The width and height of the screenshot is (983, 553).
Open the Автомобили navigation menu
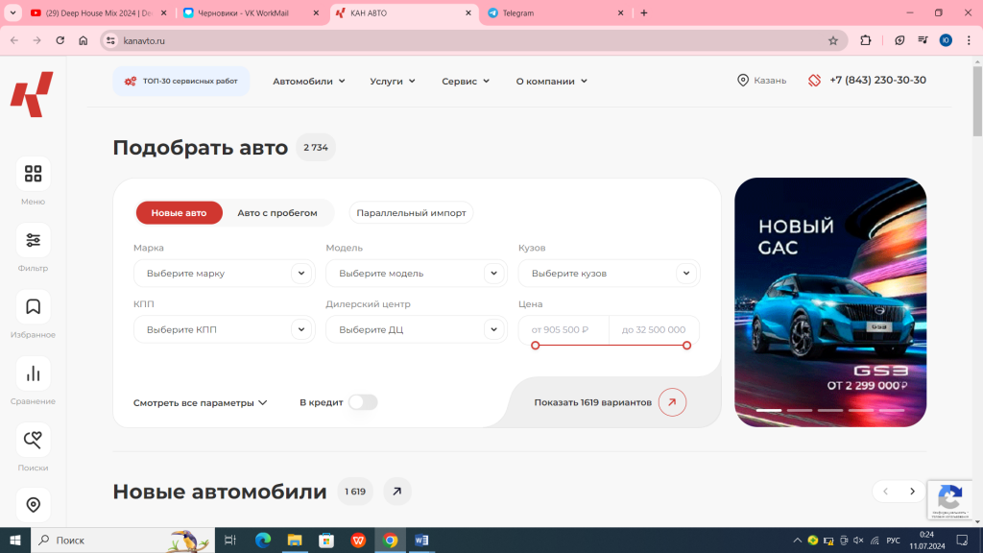309,82
